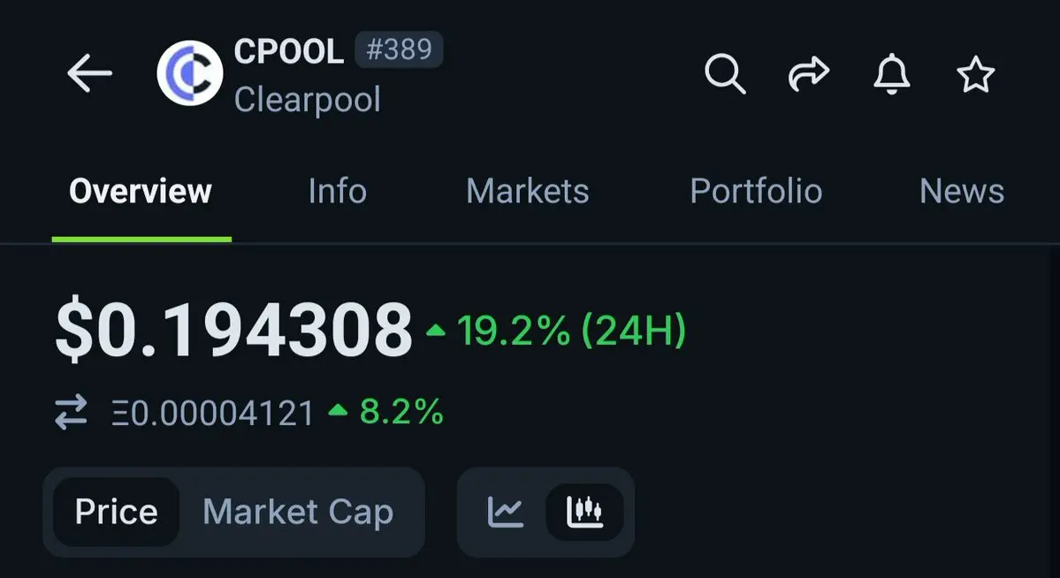
Task: Switch to the candlestick chart view
Action: (584, 512)
